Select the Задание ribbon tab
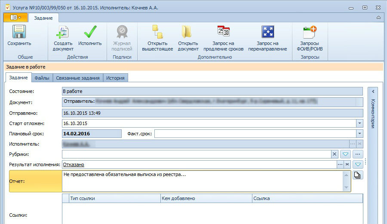387x224 pixels. click(43, 18)
